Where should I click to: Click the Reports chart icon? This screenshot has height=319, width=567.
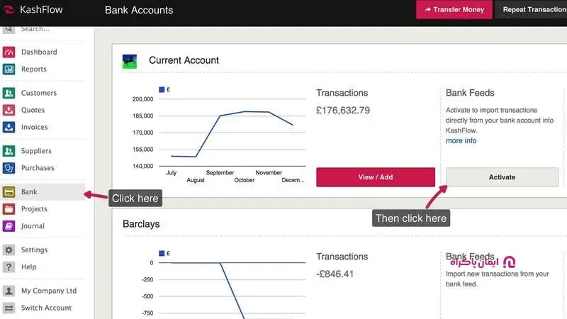pyautogui.click(x=9, y=69)
